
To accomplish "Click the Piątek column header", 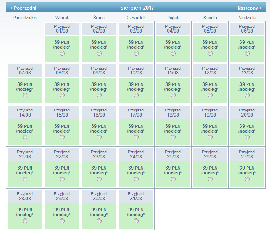I will coord(173,18).
